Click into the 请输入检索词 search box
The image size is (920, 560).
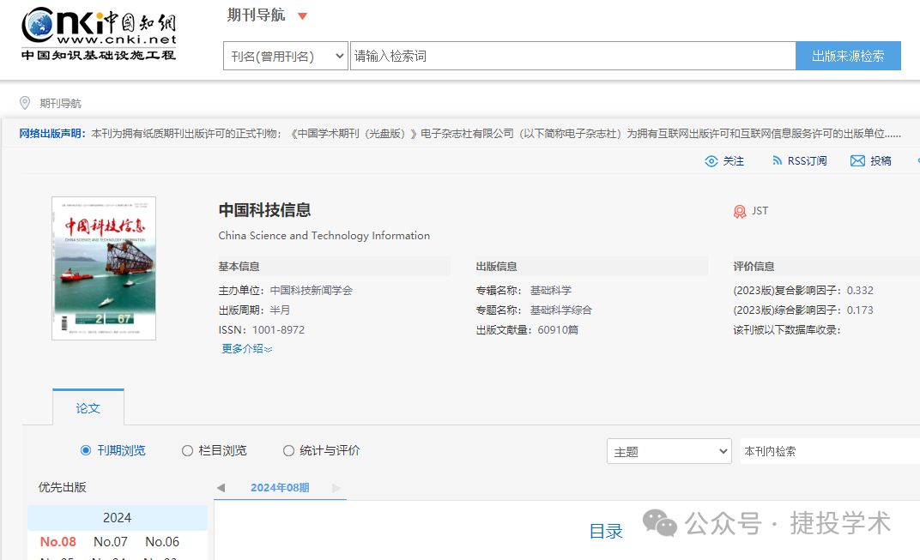572,57
